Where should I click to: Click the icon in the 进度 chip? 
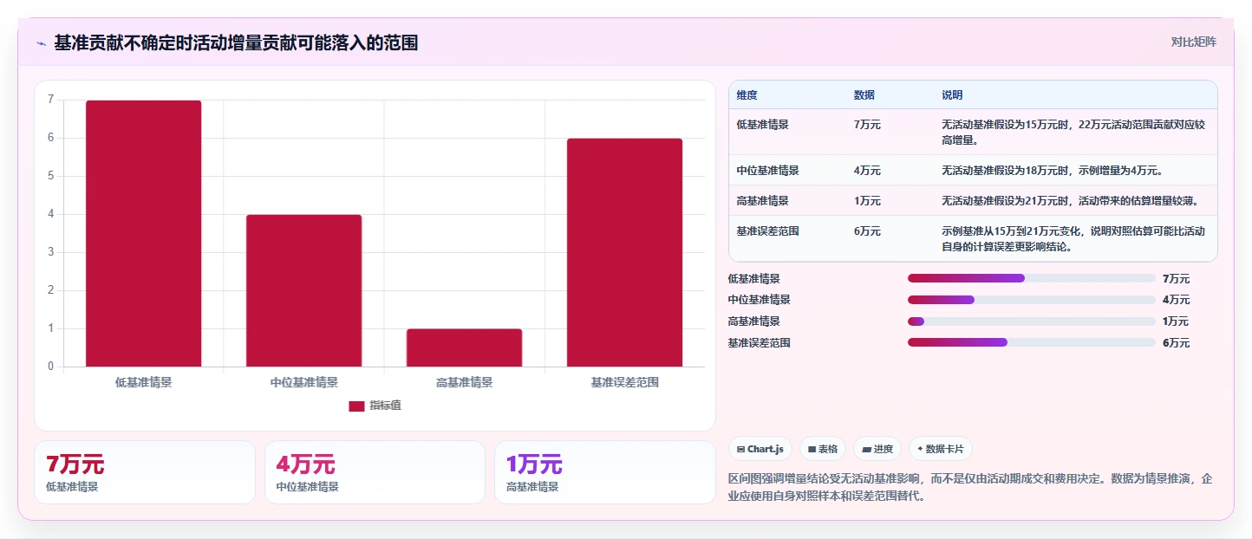pyautogui.click(x=866, y=449)
